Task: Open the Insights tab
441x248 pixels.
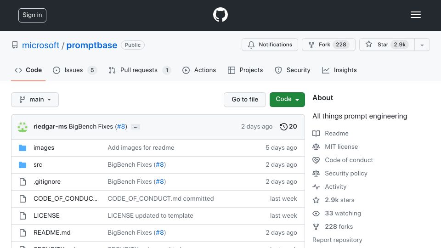Action: pyautogui.click(x=339, y=70)
